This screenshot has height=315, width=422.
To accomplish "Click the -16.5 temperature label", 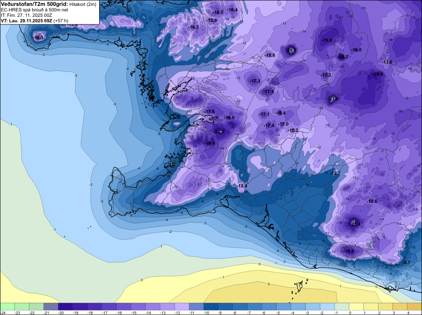I will [x=218, y=12].
